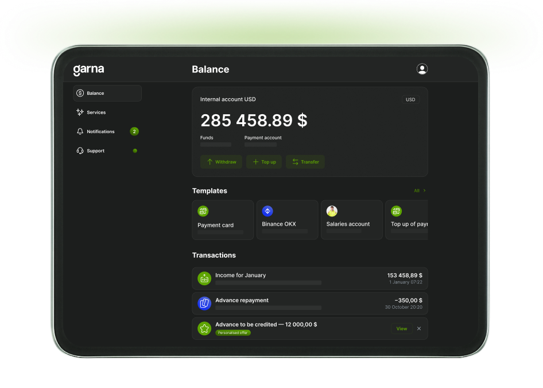Click the Top up button
Viewport: 543px width, 388px height.
click(x=264, y=162)
